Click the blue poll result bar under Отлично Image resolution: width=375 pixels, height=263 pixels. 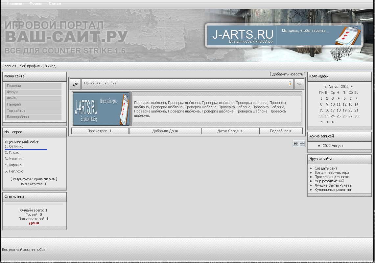coord(26,150)
